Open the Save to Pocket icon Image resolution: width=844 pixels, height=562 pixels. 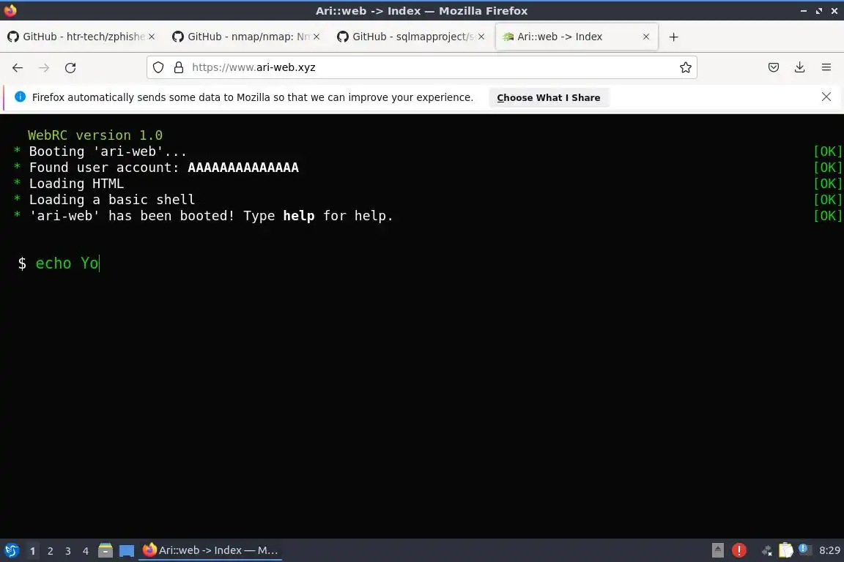tap(774, 67)
